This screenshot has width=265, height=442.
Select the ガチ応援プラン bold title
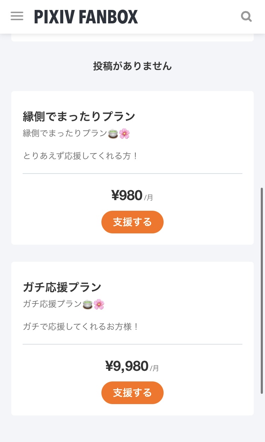click(x=62, y=287)
